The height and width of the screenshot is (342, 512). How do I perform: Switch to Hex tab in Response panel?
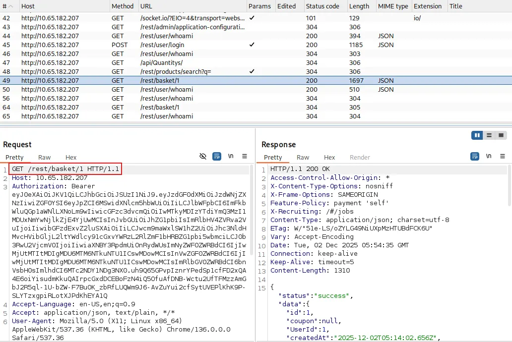pyautogui.click(x=329, y=157)
